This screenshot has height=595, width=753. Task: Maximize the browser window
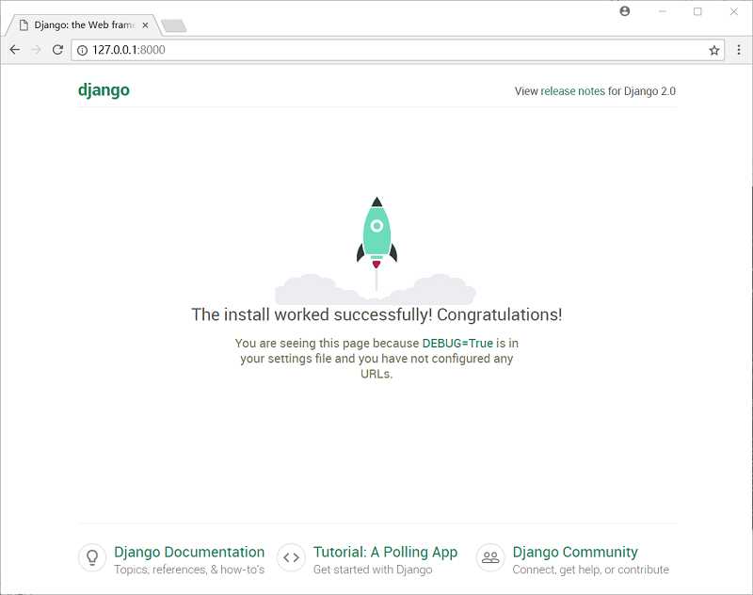697,11
